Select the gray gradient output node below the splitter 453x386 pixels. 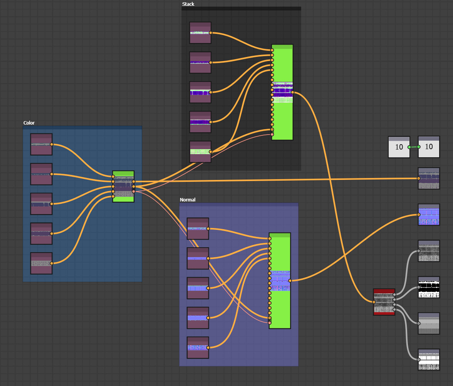tap(428, 324)
